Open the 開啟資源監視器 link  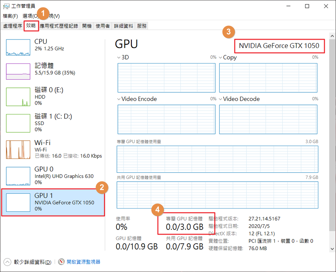[x=83, y=262]
